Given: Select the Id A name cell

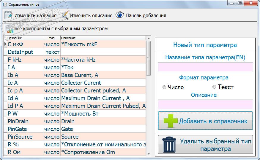Looking at the screenshot, I should tap(25, 98).
